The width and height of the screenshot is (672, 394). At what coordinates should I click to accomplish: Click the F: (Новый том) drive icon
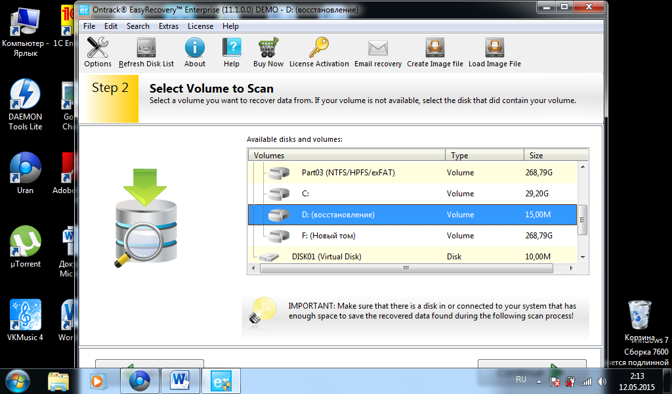pyautogui.click(x=279, y=236)
